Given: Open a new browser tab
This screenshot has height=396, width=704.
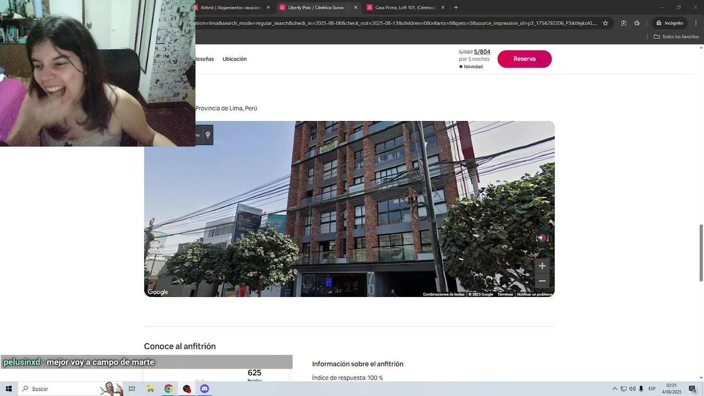Looking at the screenshot, I should point(456,8).
